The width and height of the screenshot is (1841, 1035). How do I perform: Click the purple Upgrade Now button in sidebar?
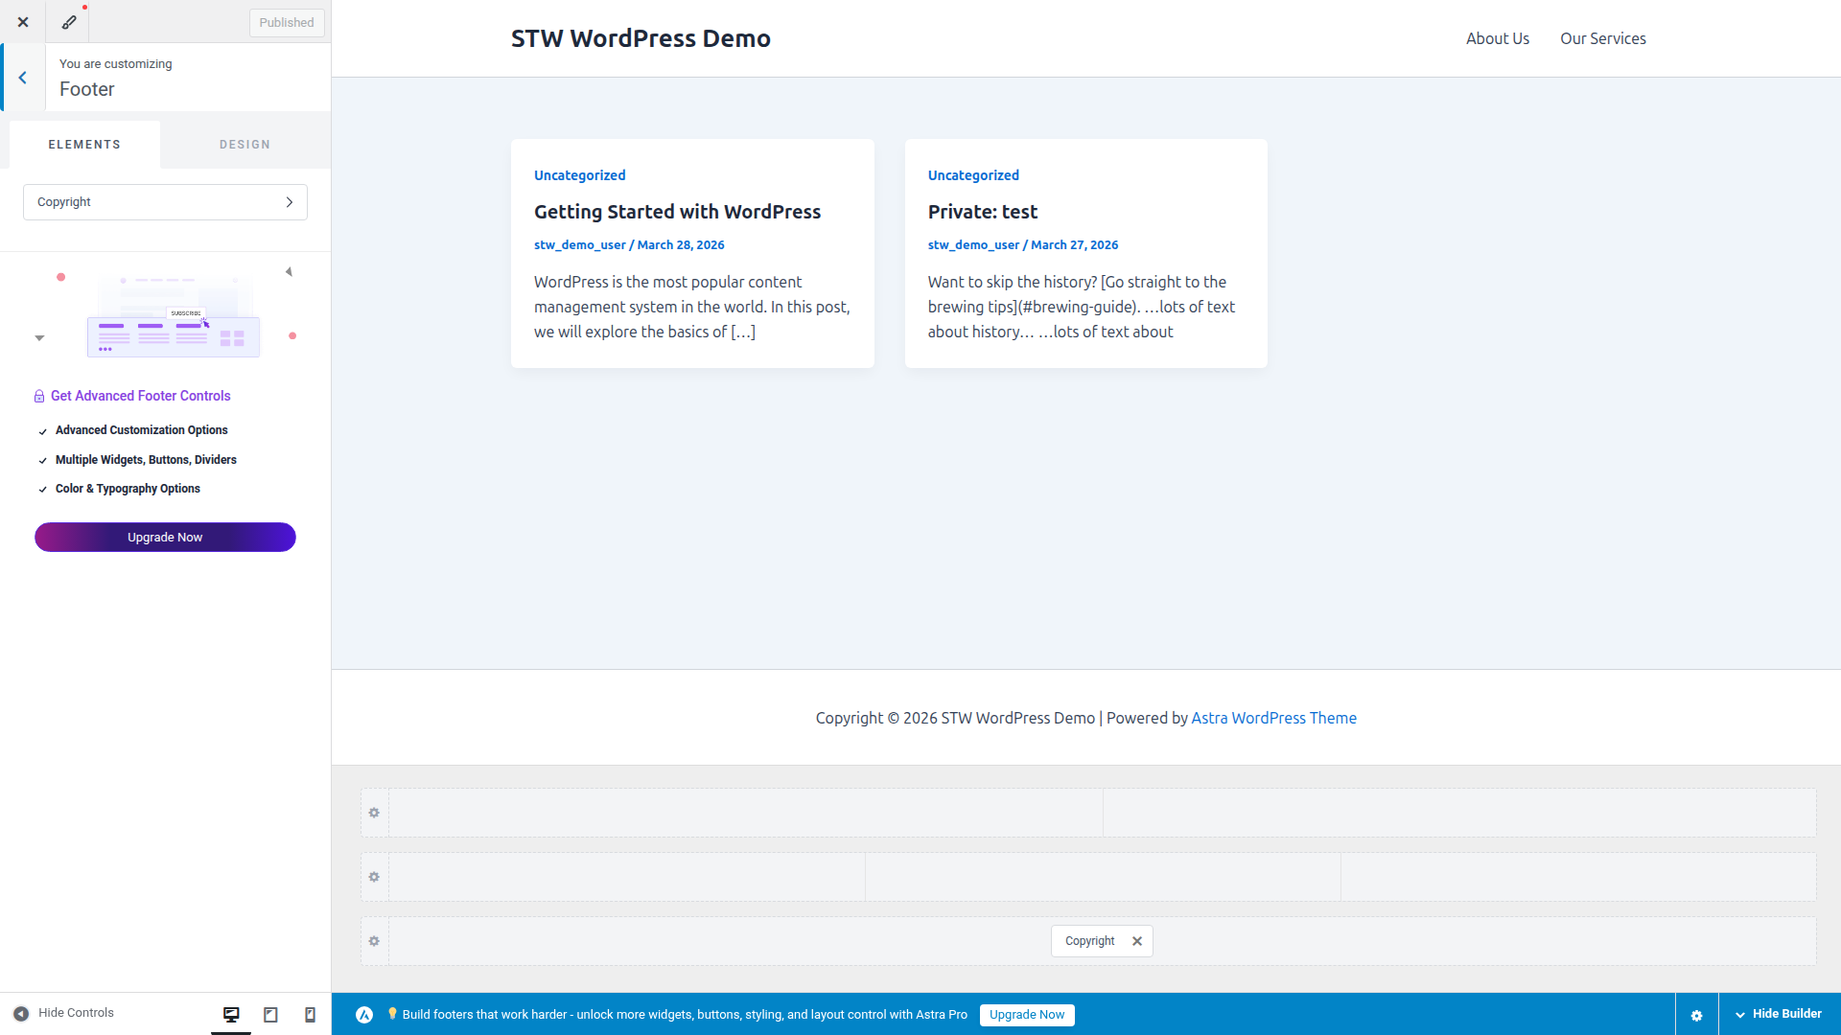coord(165,538)
